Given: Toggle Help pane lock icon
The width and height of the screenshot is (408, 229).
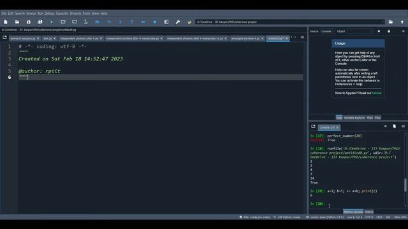Looking at the screenshot, I should (x=389, y=31).
